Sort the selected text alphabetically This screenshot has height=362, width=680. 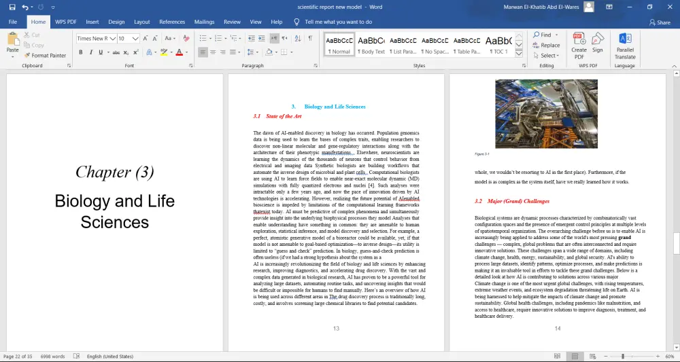click(298, 39)
